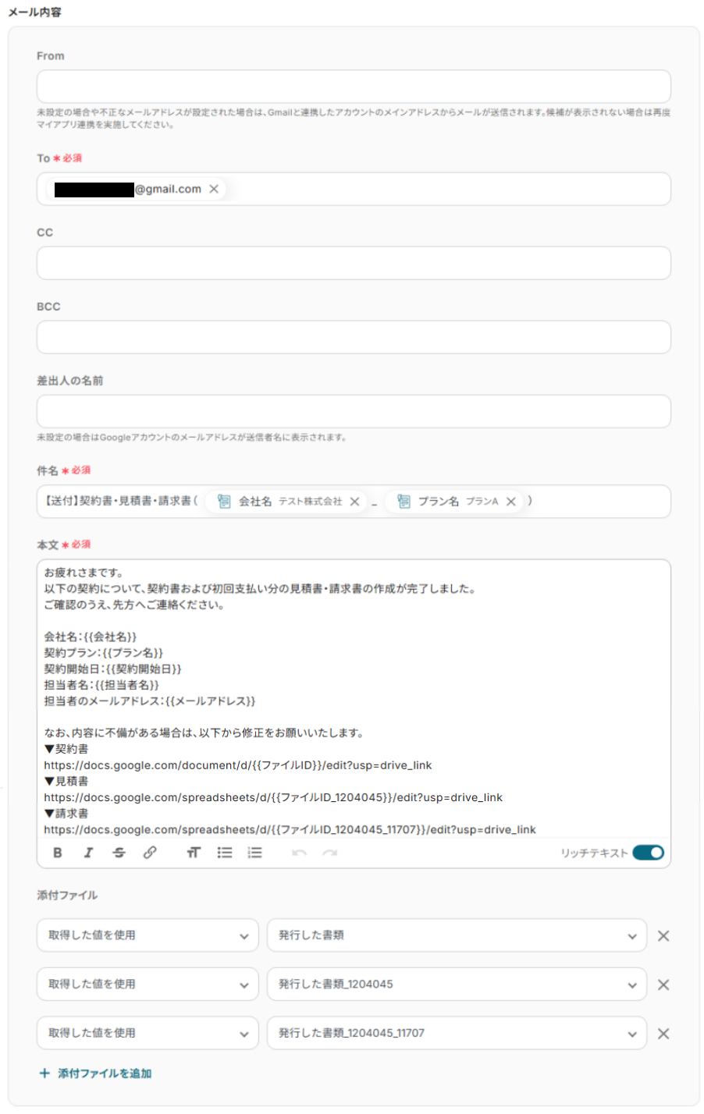The image size is (704, 1114).
Task: Click the ▼契約書 line in body
Action: [66, 749]
